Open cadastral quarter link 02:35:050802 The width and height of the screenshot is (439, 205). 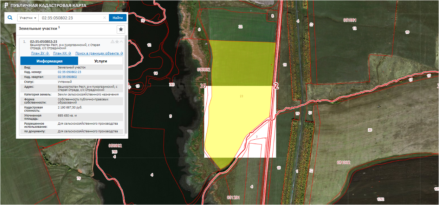pos(67,77)
